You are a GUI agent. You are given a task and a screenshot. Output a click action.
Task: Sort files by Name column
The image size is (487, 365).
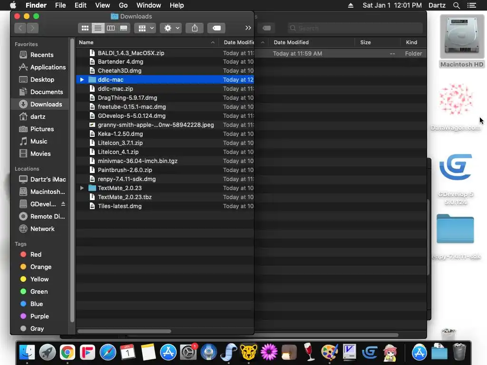[x=147, y=42]
